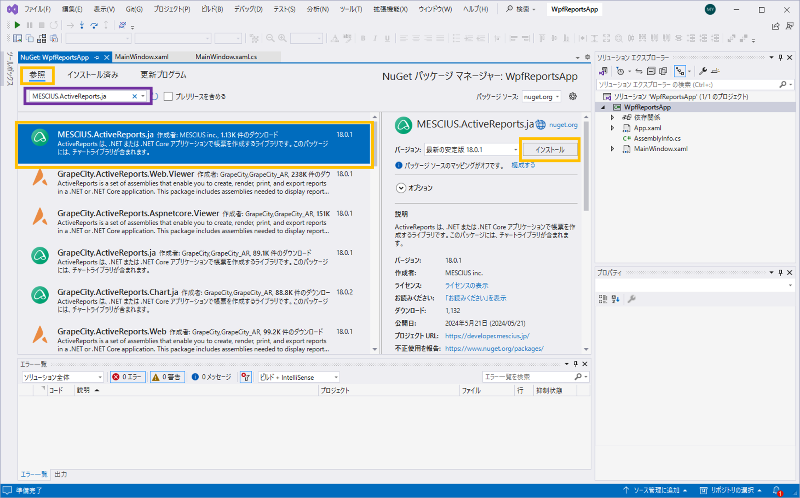Open the Debug menu
Viewport: 800px width, 498px height.
[248, 9]
